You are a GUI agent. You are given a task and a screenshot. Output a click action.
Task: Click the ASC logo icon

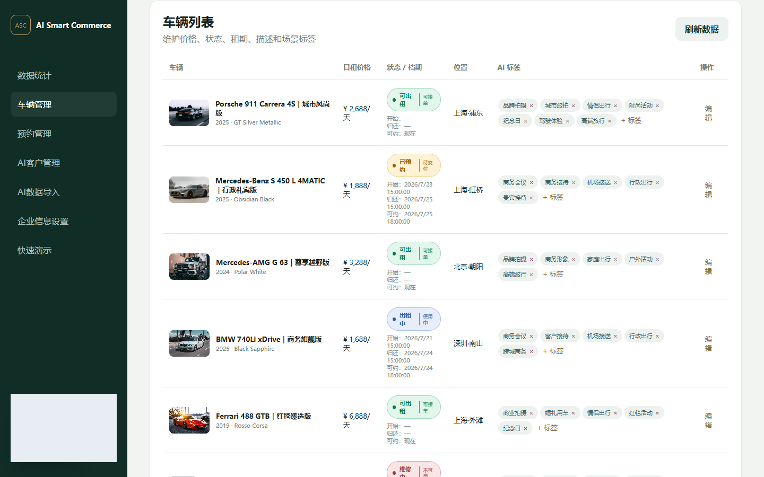[x=21, y=25]
